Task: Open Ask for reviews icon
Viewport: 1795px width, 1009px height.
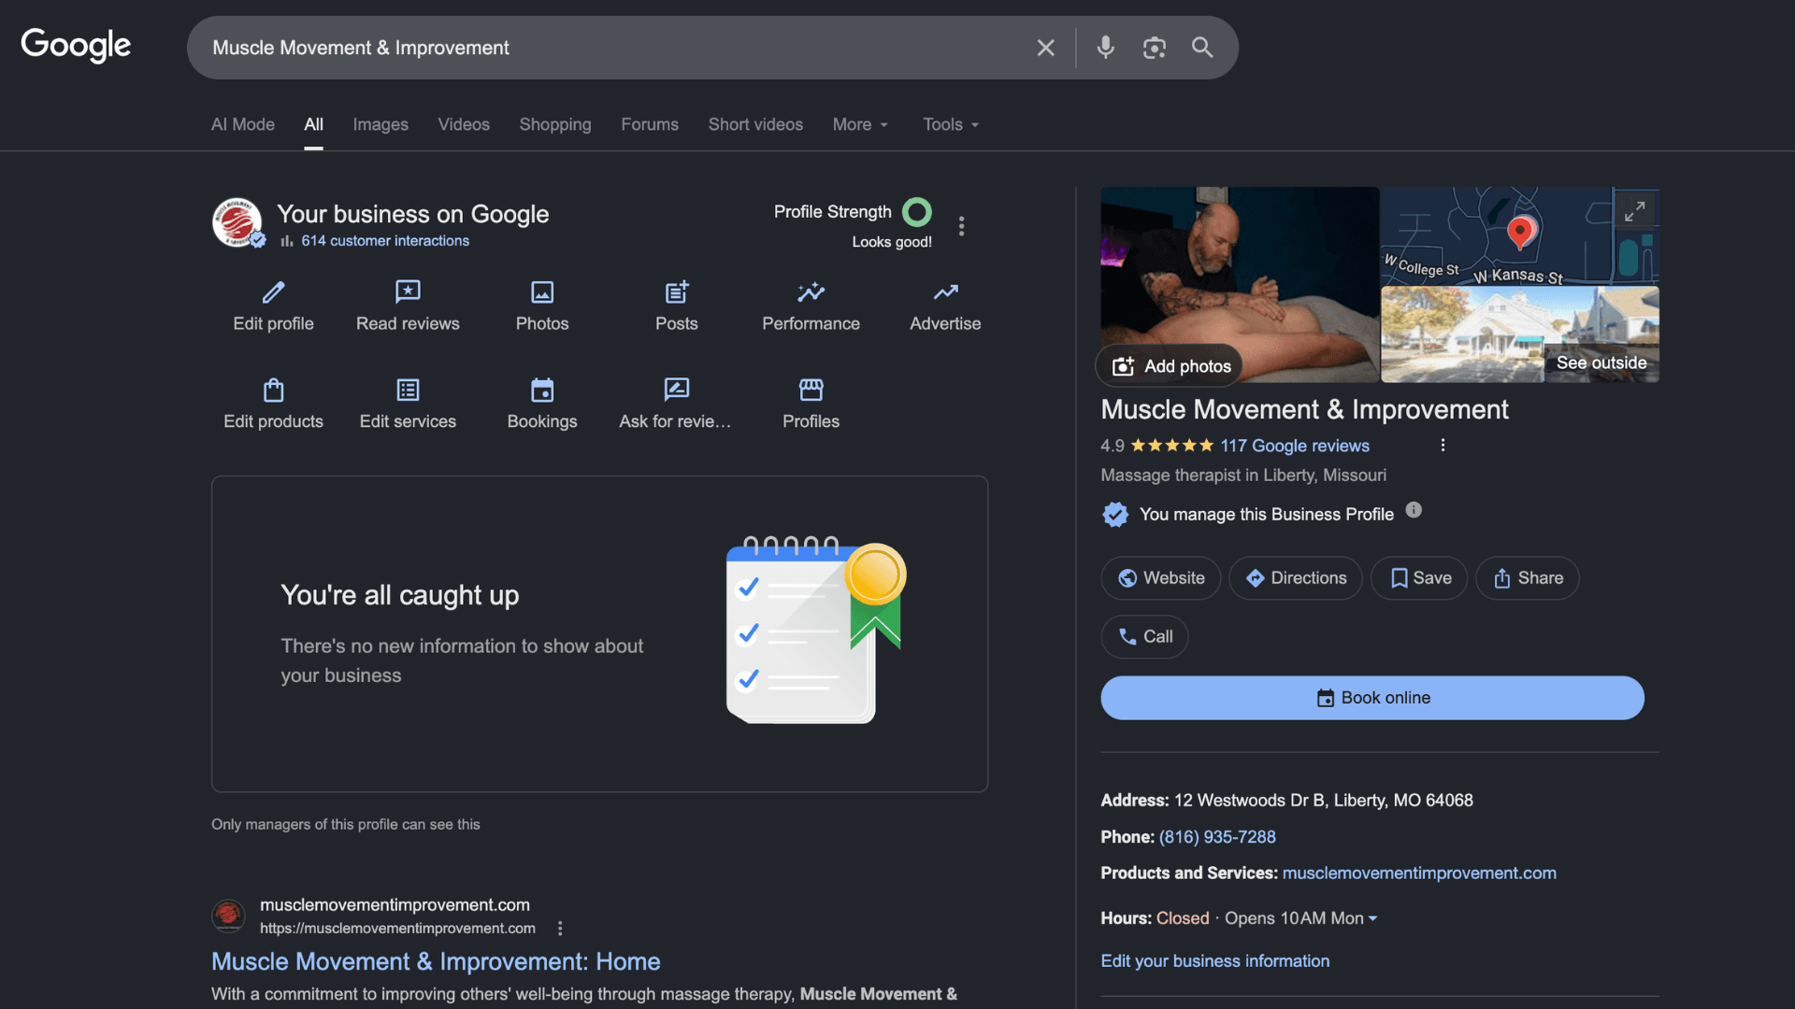Action: click(x=676, y=390)
